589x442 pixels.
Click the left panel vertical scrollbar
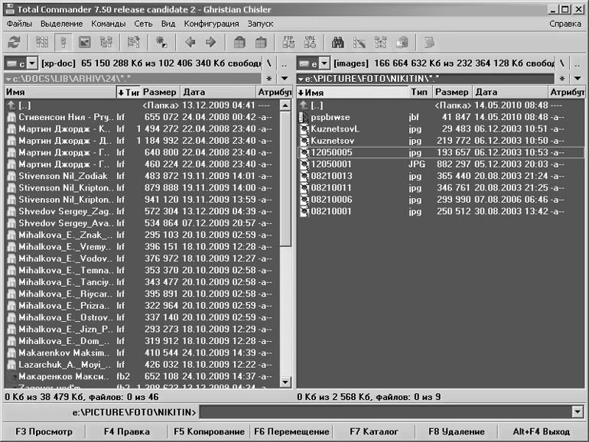tap(285, 306)
